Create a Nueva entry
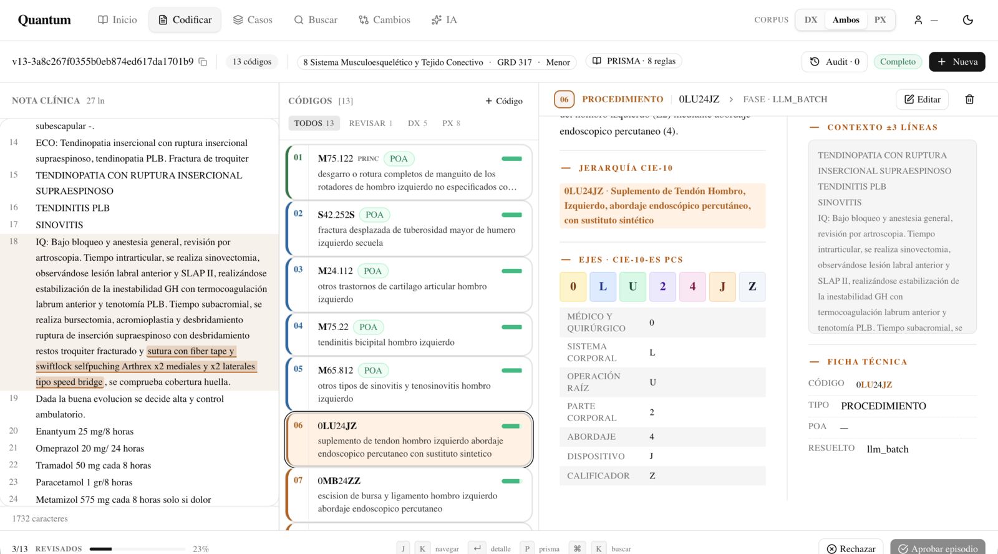The image size is (998, 554). pos(957,62)
